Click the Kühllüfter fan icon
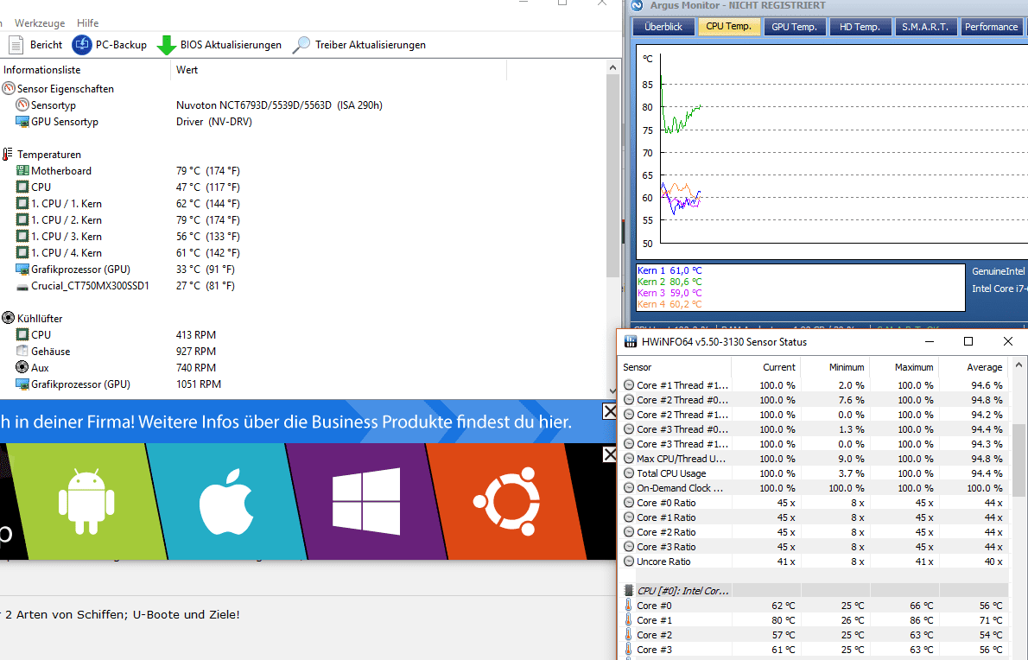Viewport: 1028px width, 660px height. click(x=9, y=318)
